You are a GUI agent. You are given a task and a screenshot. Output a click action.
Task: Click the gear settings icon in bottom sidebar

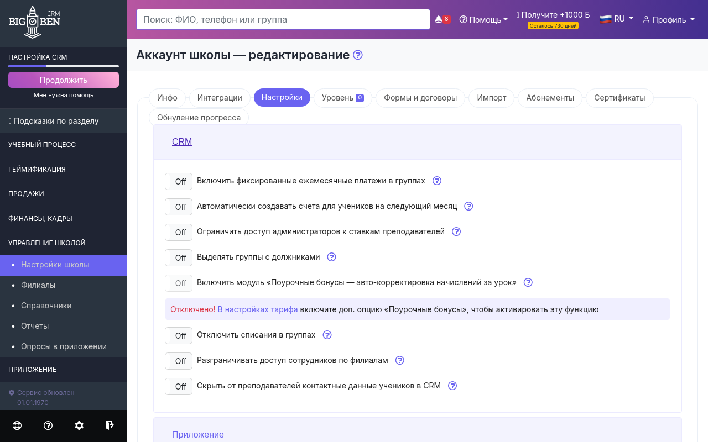79,425
